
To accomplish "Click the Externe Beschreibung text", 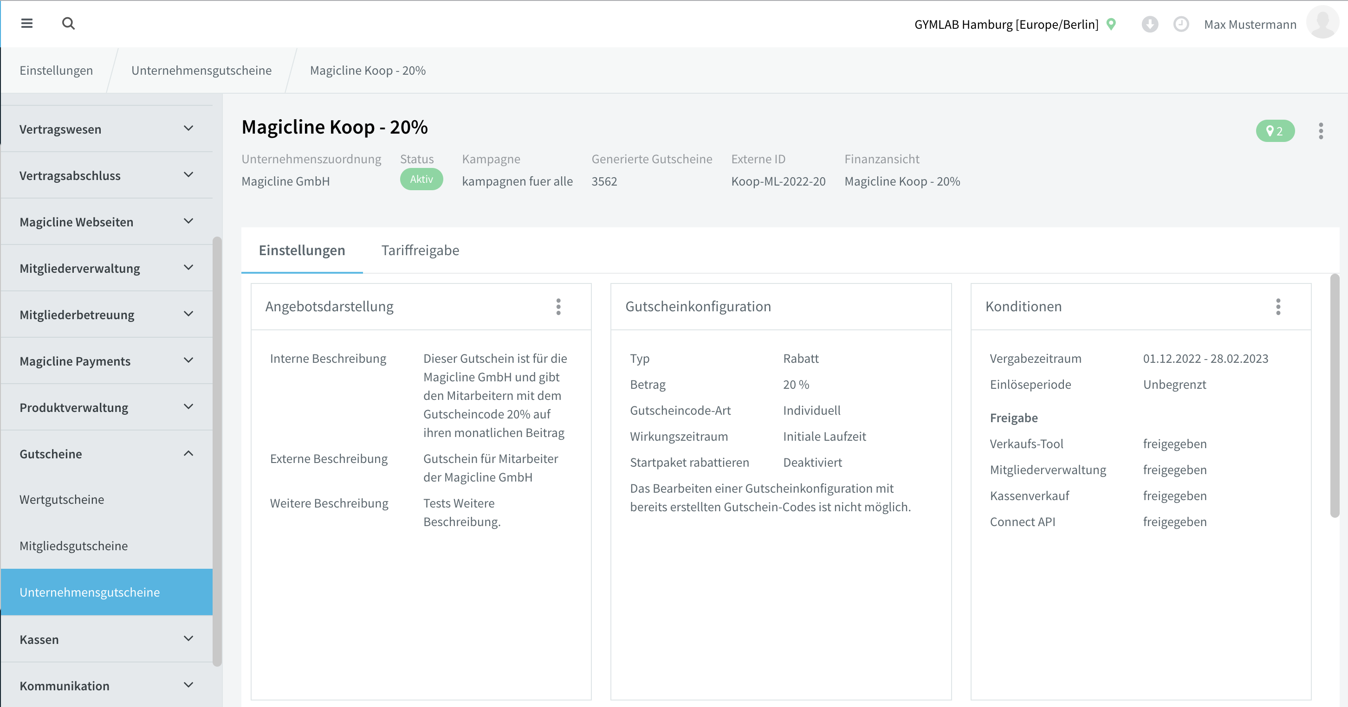I will click(x=491, y=468).
